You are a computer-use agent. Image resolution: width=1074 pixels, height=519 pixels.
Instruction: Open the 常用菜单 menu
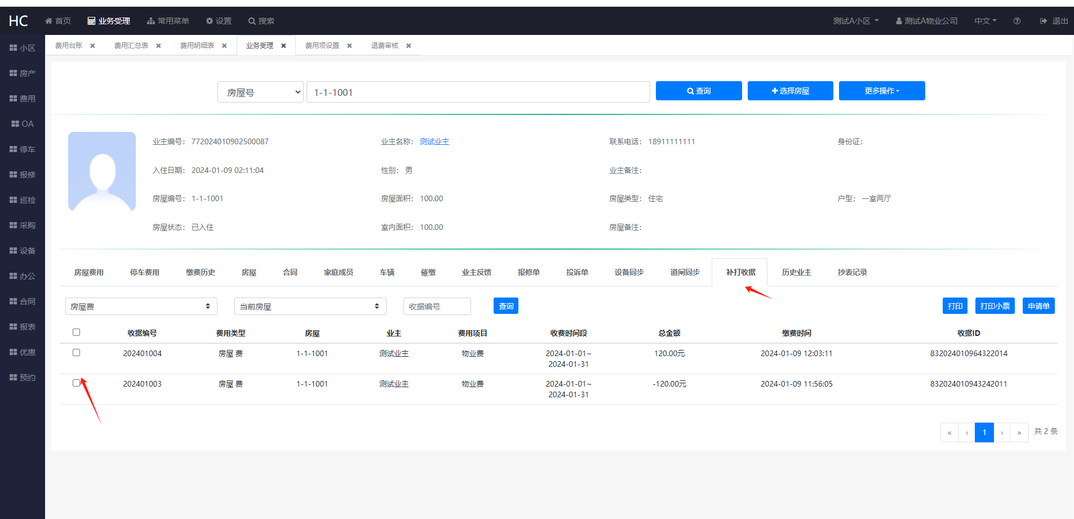[168, 21]
